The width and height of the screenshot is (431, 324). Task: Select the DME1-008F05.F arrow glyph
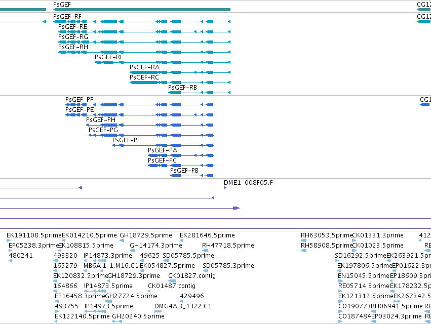225,188
